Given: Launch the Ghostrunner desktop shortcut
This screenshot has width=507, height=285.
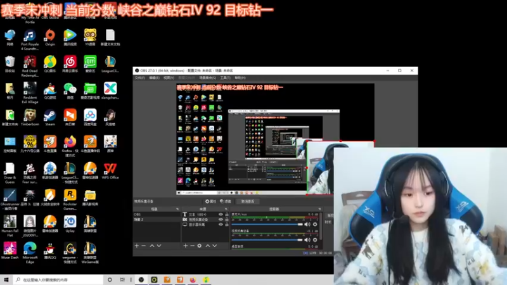Looking at the screenshot, I should (10, 199).
